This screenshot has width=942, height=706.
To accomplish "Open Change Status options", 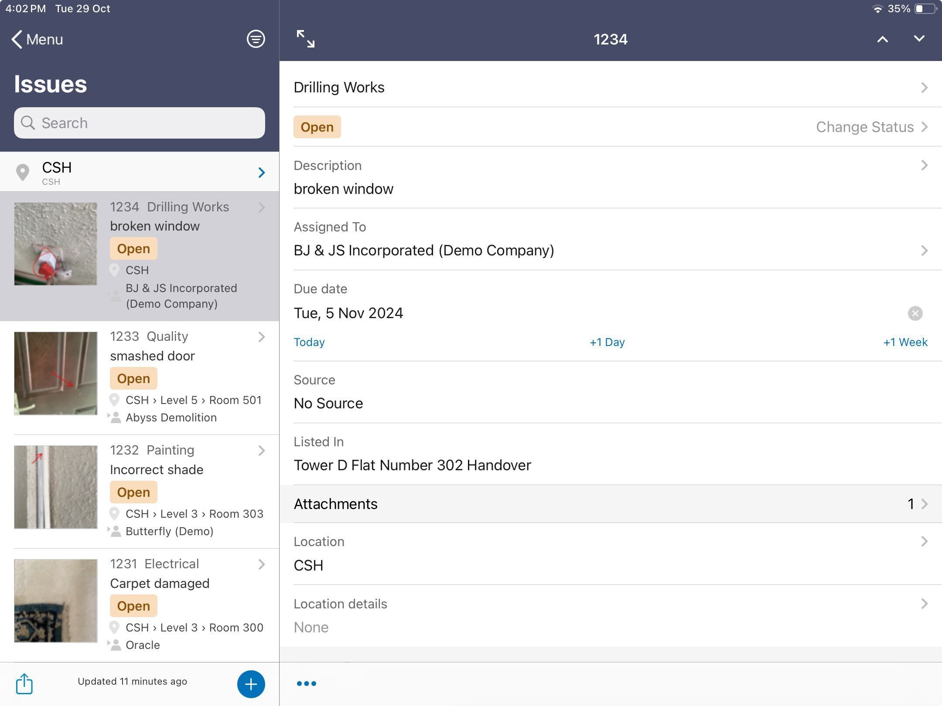I will [x=871, y=127].
